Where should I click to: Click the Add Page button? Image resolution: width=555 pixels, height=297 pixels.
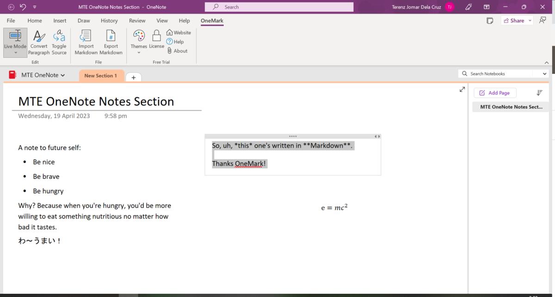(x=495, y=92)
